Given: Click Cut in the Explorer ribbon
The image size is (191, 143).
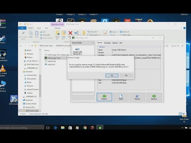Looking at the screenshot, I should pyautogui.click(x=43, y=32).
